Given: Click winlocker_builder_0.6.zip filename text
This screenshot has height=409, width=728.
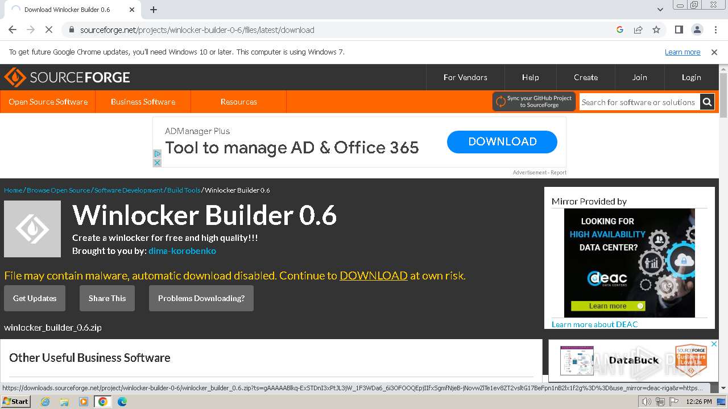Looking at the screenshot, I should [x=53, y=328].
